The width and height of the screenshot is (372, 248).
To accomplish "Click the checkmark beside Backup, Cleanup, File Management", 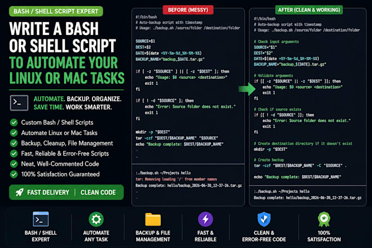I will pos(14,143).
